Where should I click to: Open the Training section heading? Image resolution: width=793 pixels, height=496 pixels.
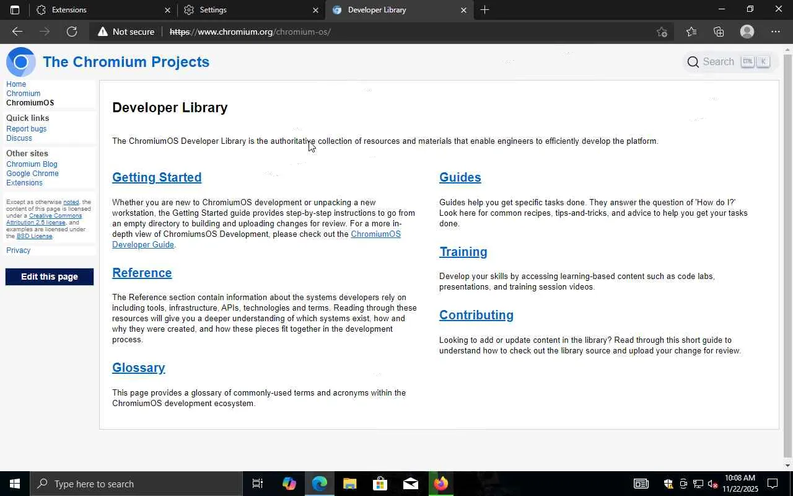coord(463,252)
